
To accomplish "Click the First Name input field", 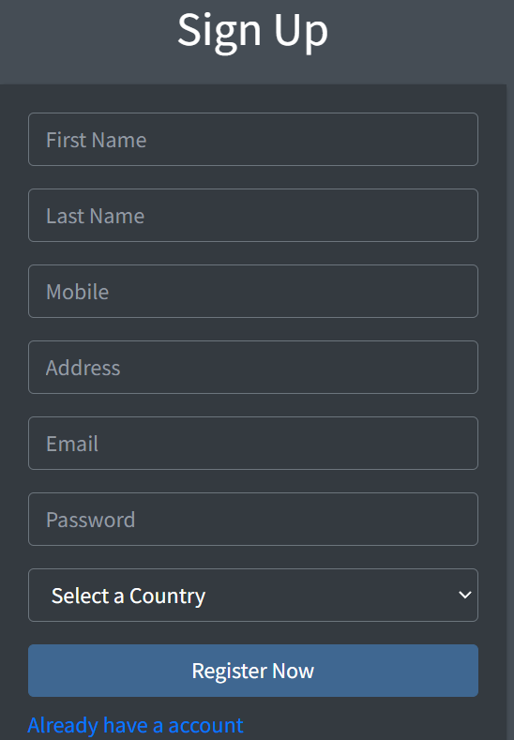I will coord(253,139).
